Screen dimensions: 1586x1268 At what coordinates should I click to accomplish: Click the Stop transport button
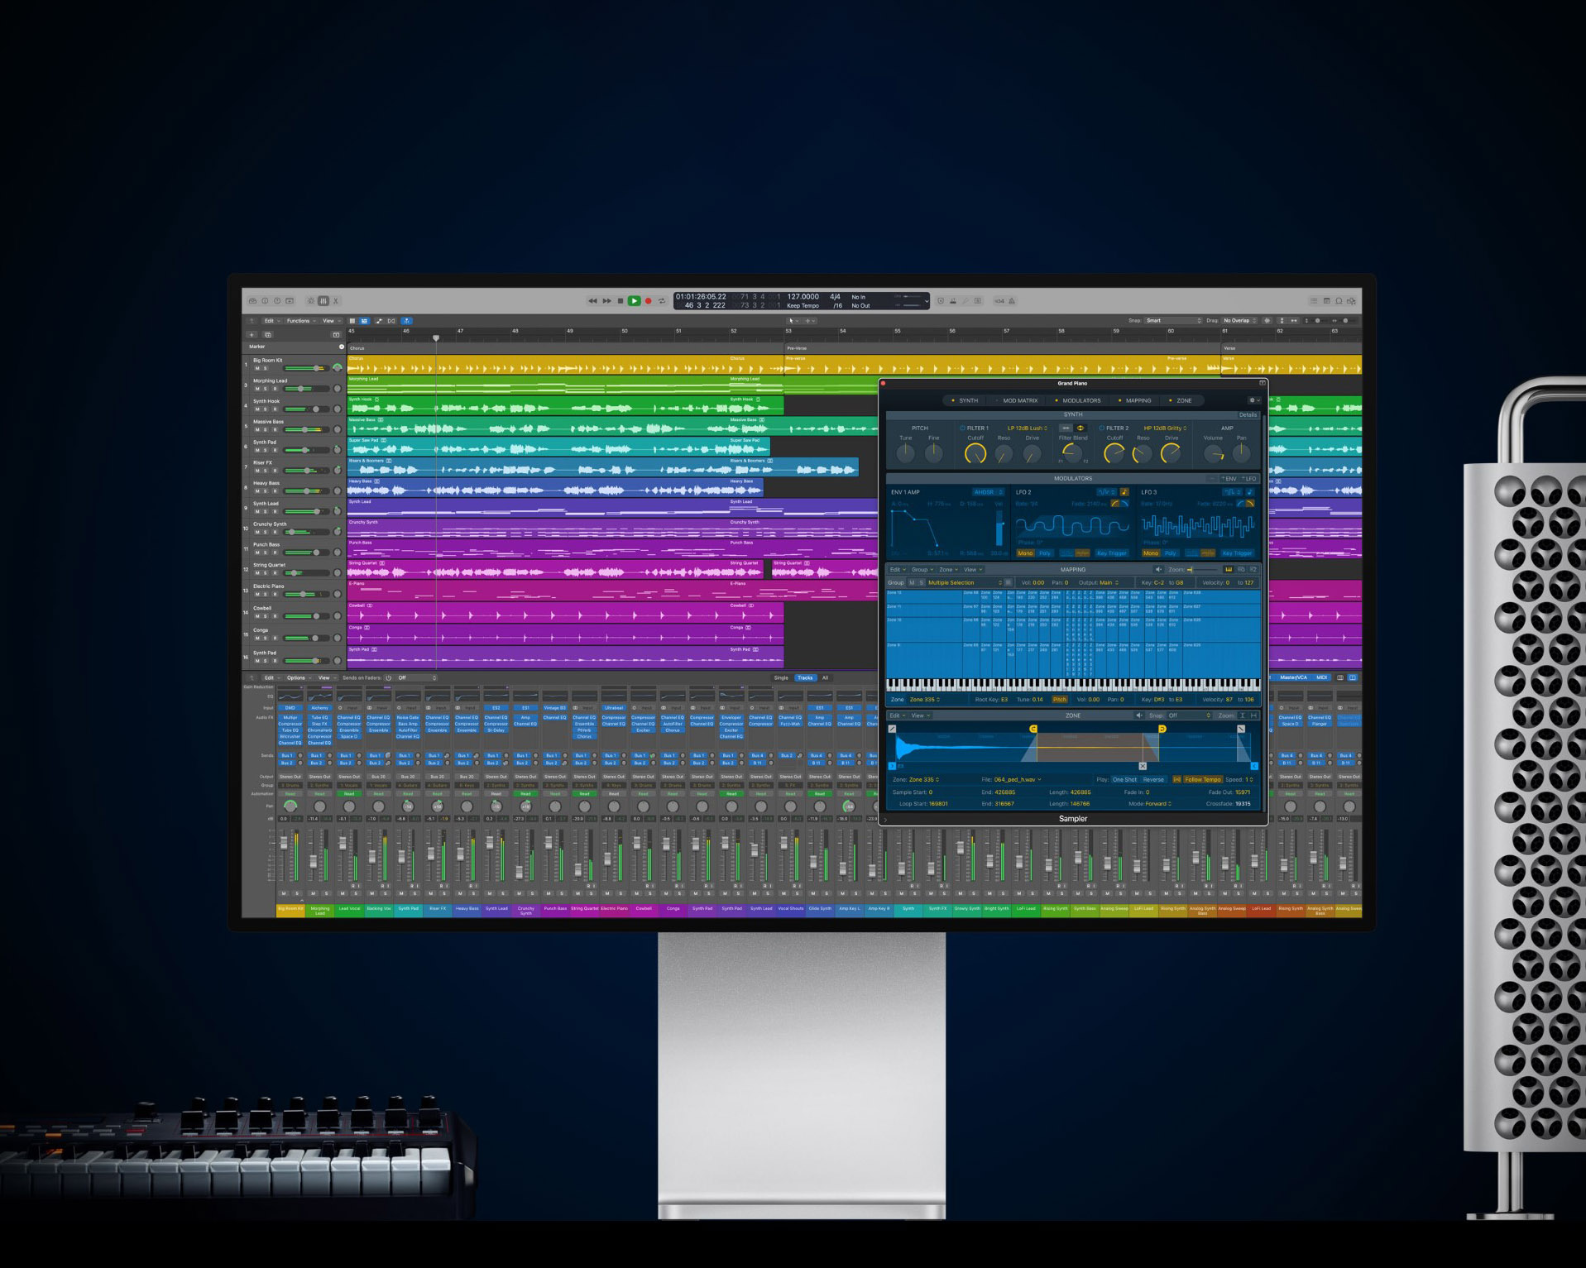coord(621,301)
